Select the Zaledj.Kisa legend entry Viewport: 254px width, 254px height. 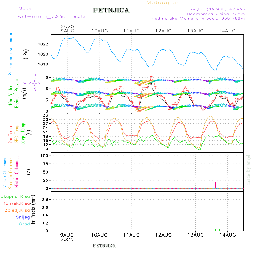click(17, 210)
